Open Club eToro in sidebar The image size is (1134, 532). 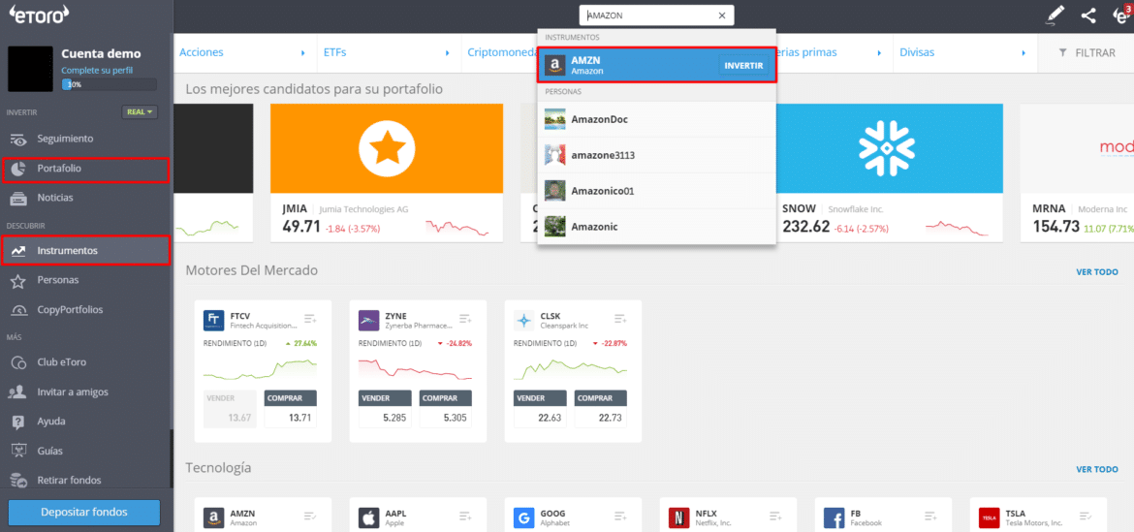click(61, 362)
